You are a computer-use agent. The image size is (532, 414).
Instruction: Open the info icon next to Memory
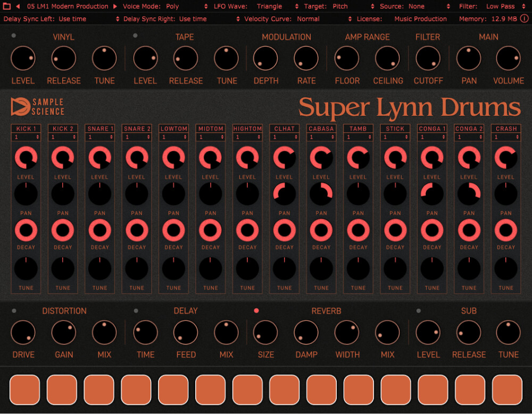point(524,19)
